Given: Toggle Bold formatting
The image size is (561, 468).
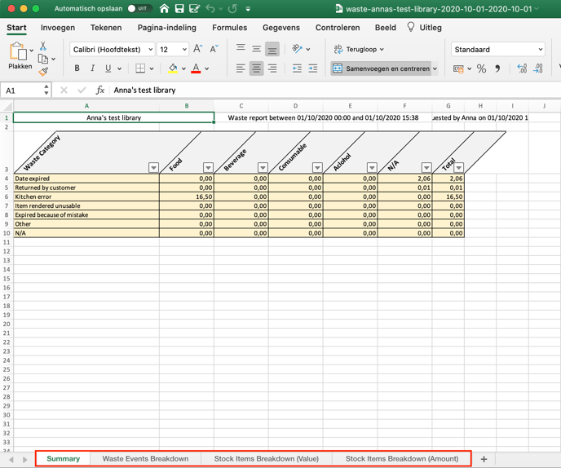Looking at the screenshot, I should click(77, 68).
